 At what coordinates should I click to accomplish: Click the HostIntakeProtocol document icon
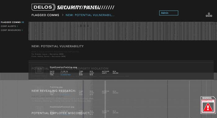pos(39,109)
